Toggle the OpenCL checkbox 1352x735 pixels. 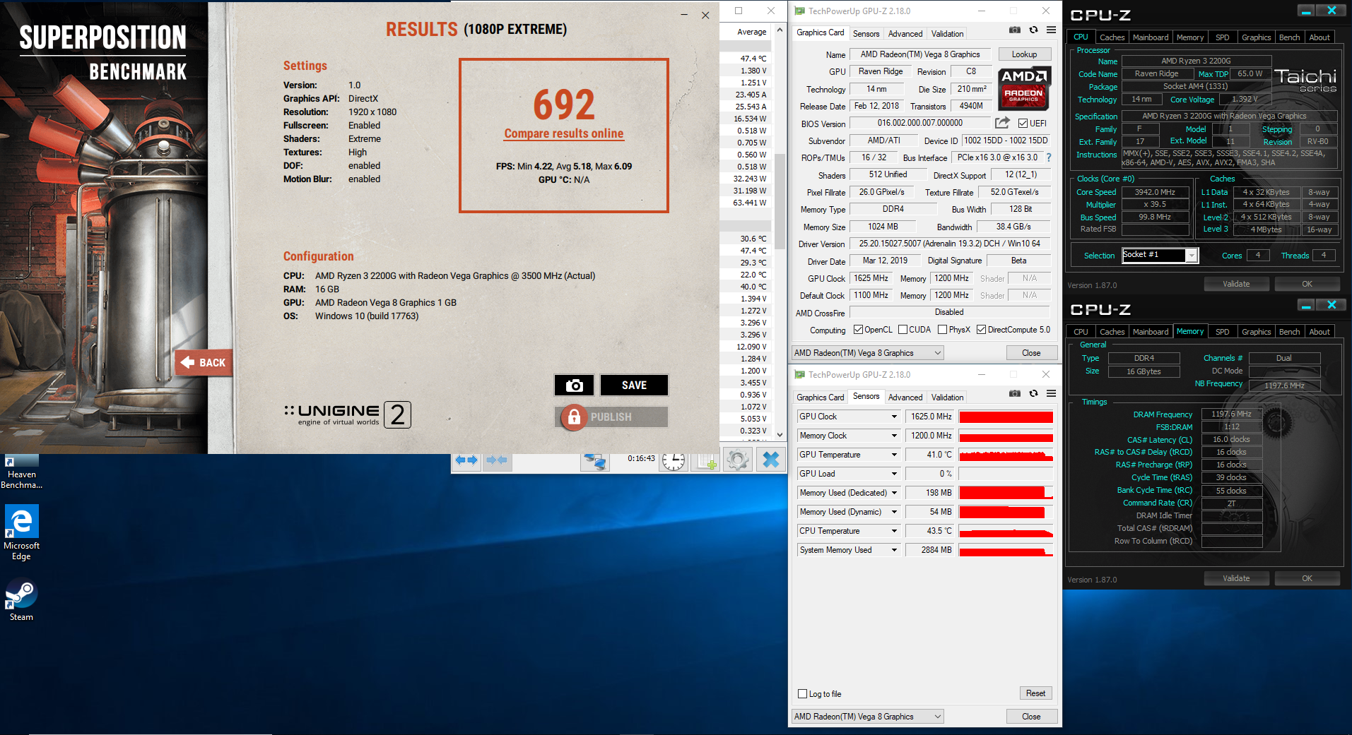[x=858, y=330]
